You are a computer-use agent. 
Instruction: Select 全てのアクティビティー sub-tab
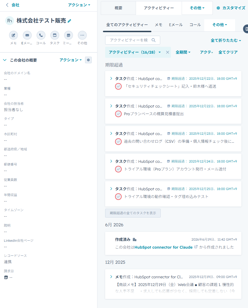pos(127,25)
